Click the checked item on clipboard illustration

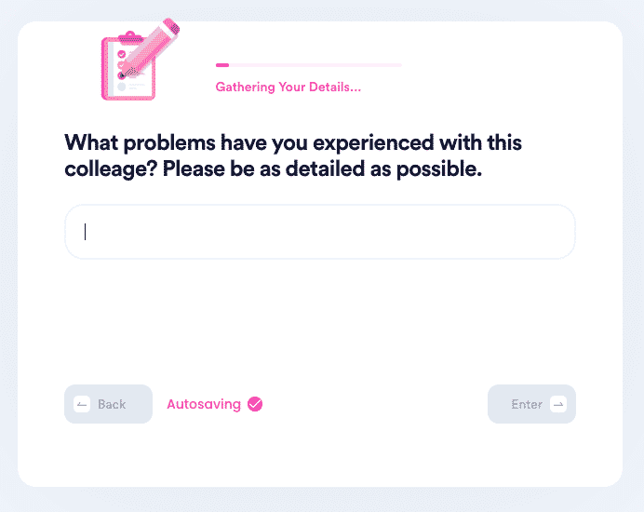(122, 54)
